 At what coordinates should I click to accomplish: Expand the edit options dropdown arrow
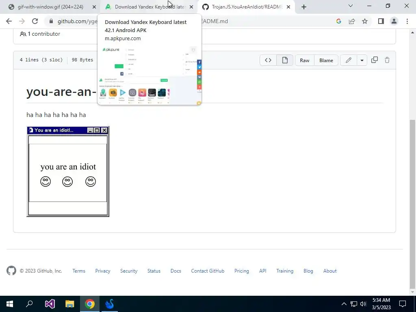click(362, 60)
